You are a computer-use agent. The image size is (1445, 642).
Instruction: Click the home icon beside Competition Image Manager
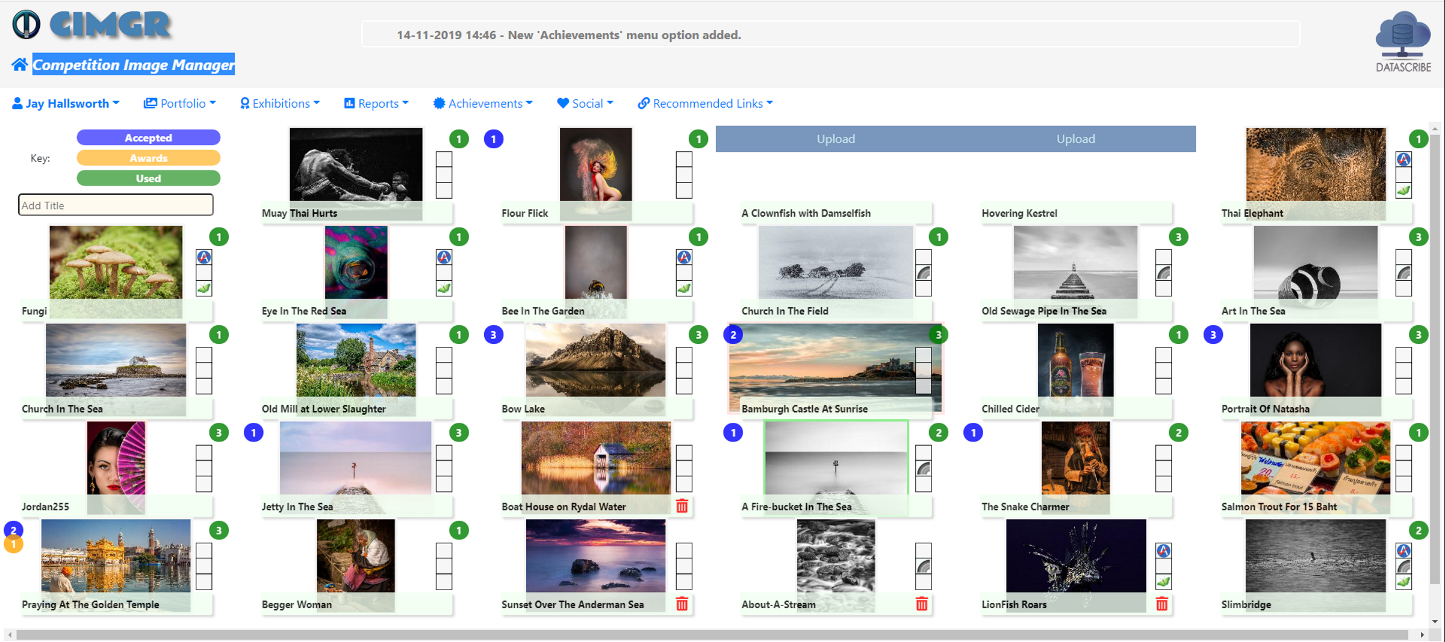coord(19,64)
